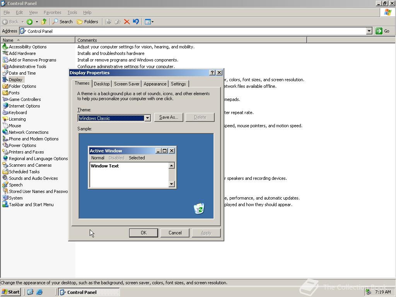
Task: Launch Internet Explorer from Quick Launch
Action: [x=39, y=292]
